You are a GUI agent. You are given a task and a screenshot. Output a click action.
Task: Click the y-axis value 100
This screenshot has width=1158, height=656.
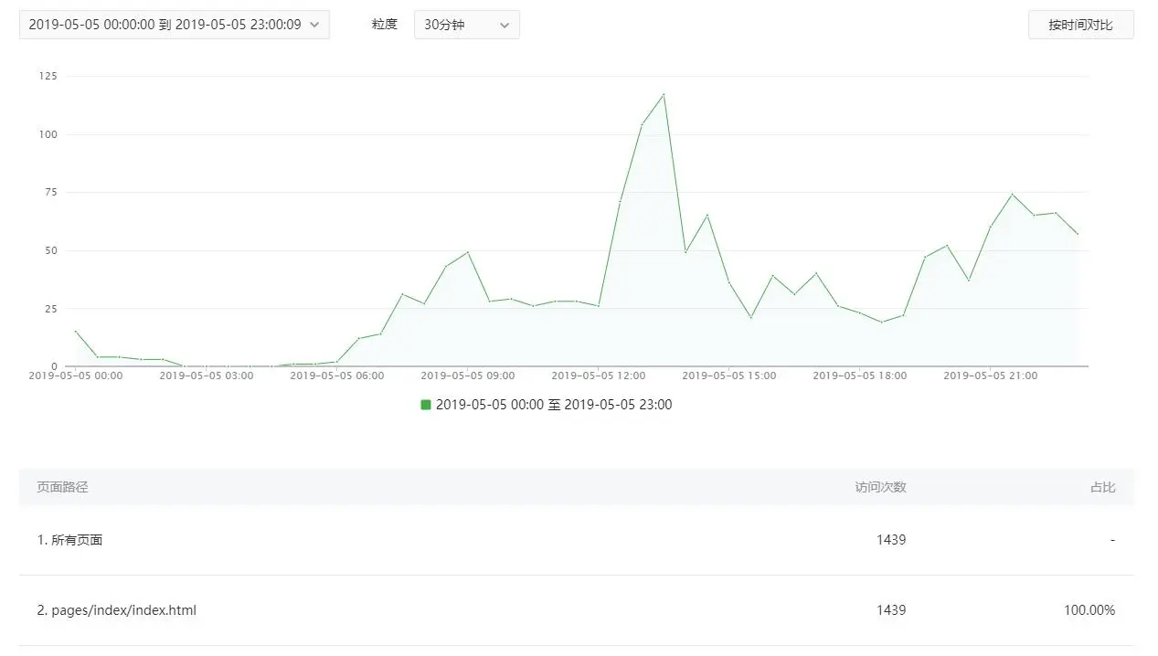48,134
